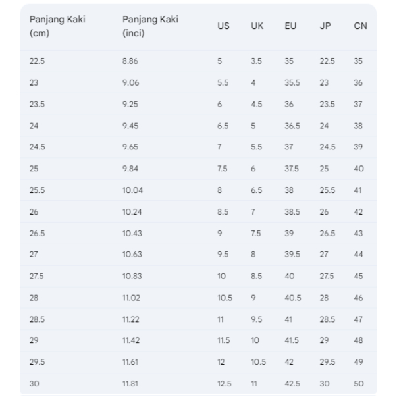Click EU size 36.5 cell
Screen dimensions: 397x397
point(292,126)
